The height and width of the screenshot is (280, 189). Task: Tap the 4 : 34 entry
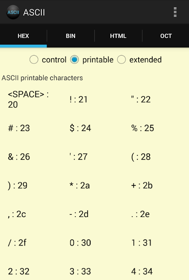142,271
